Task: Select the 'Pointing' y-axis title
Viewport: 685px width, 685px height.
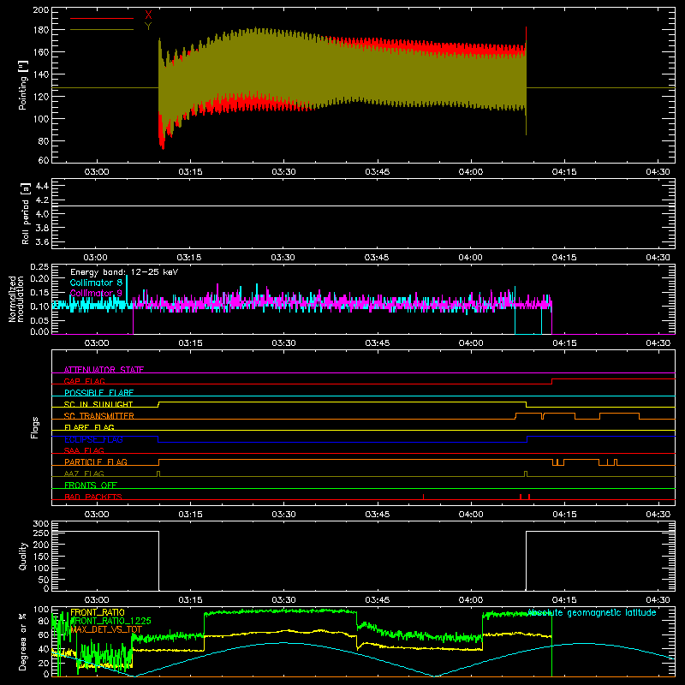Action: 23,85
